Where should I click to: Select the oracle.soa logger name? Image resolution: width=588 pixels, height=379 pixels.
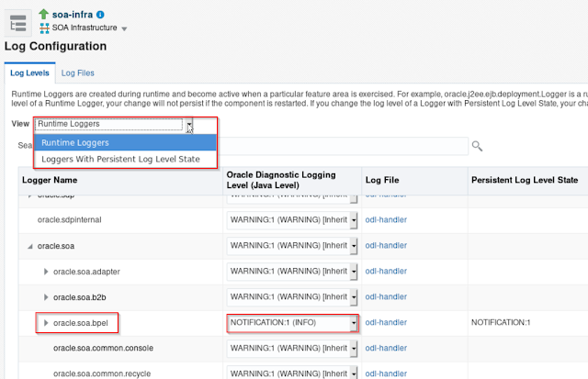pyautogui.click(x=56, y=246)
